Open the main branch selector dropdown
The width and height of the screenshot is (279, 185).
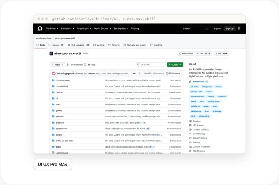coord(57,65)
